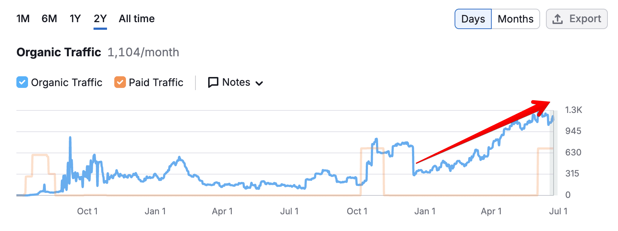The width and height of the screenshot is (618, 231).
Task: Click the checkmark in the Organic Traffic checkbox
Action: point(22,82)
